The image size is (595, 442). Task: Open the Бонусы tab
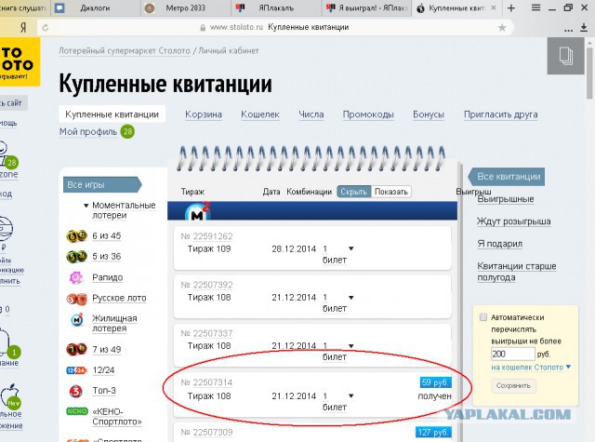point(429,114)
